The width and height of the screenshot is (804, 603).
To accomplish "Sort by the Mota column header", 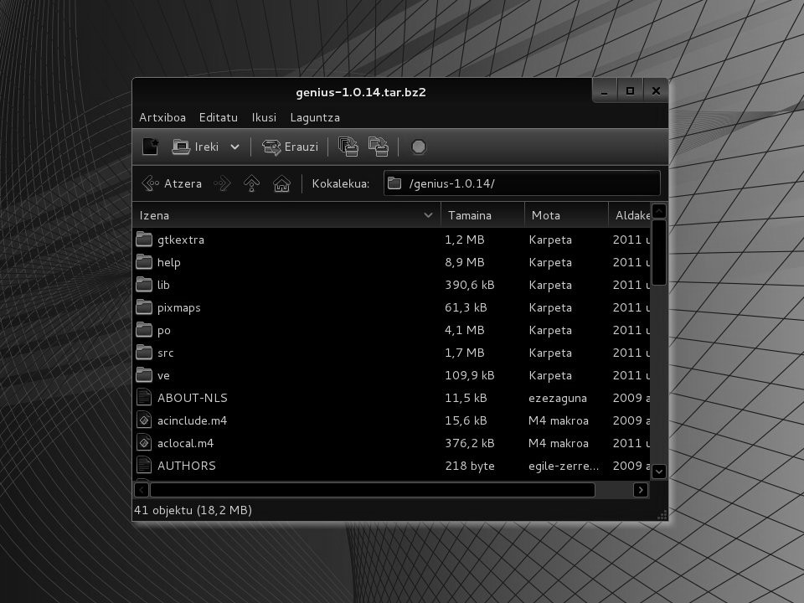I will pos(566,215).
